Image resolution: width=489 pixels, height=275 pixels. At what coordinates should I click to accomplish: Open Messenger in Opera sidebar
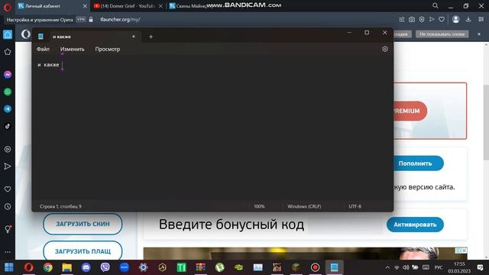coord(8,75)
